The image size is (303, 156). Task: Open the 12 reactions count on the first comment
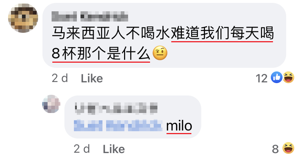coord(261,78)
